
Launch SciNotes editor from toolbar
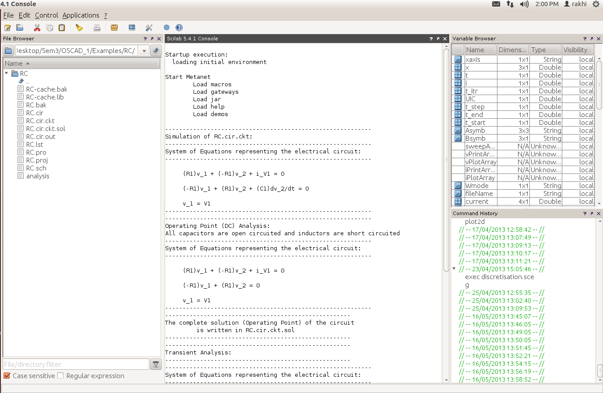pos(7,28)
